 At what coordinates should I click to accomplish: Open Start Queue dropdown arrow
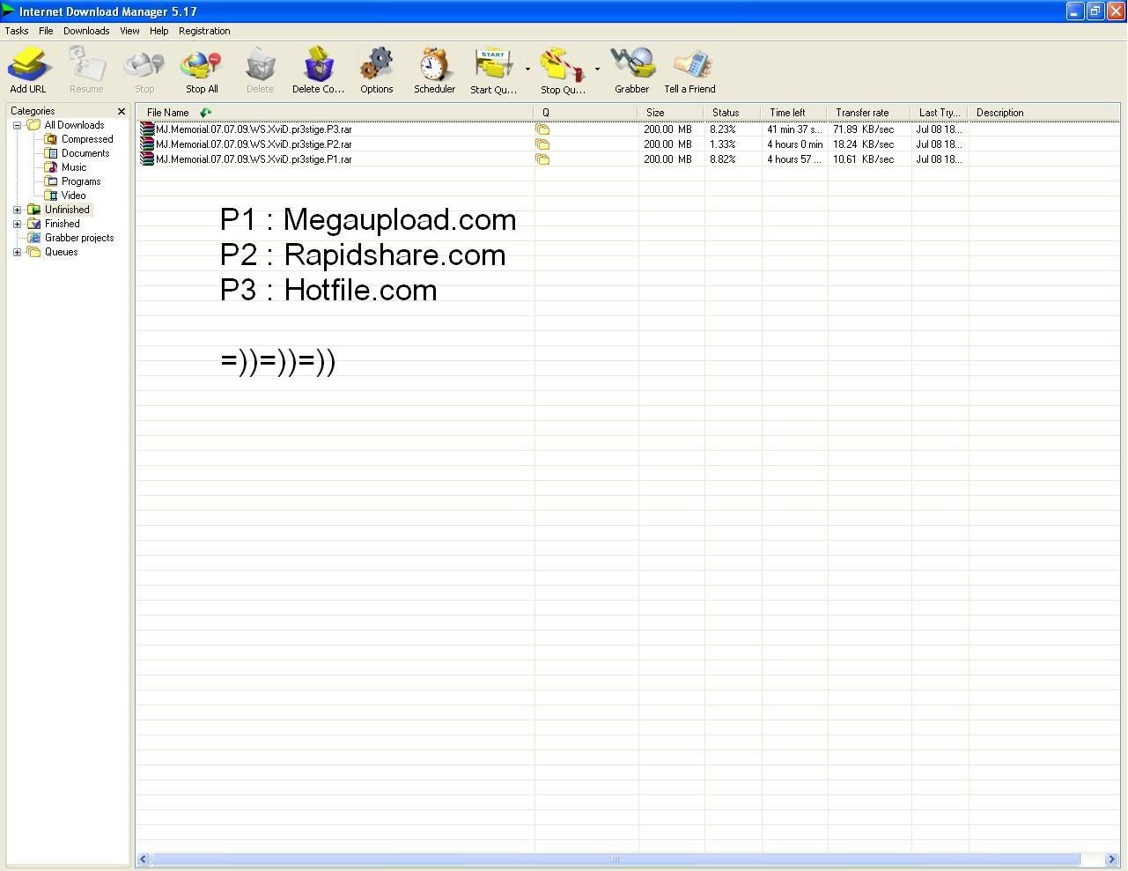point(527,69)
